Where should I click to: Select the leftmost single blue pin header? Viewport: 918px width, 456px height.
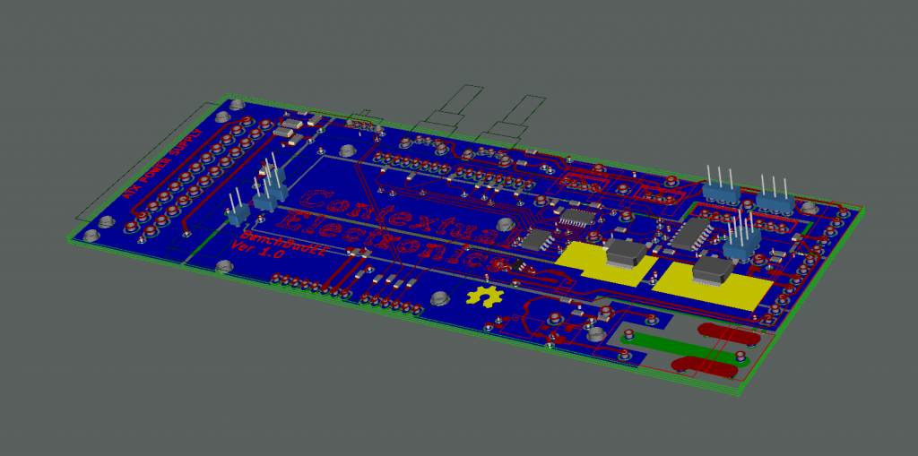point(238,213)
